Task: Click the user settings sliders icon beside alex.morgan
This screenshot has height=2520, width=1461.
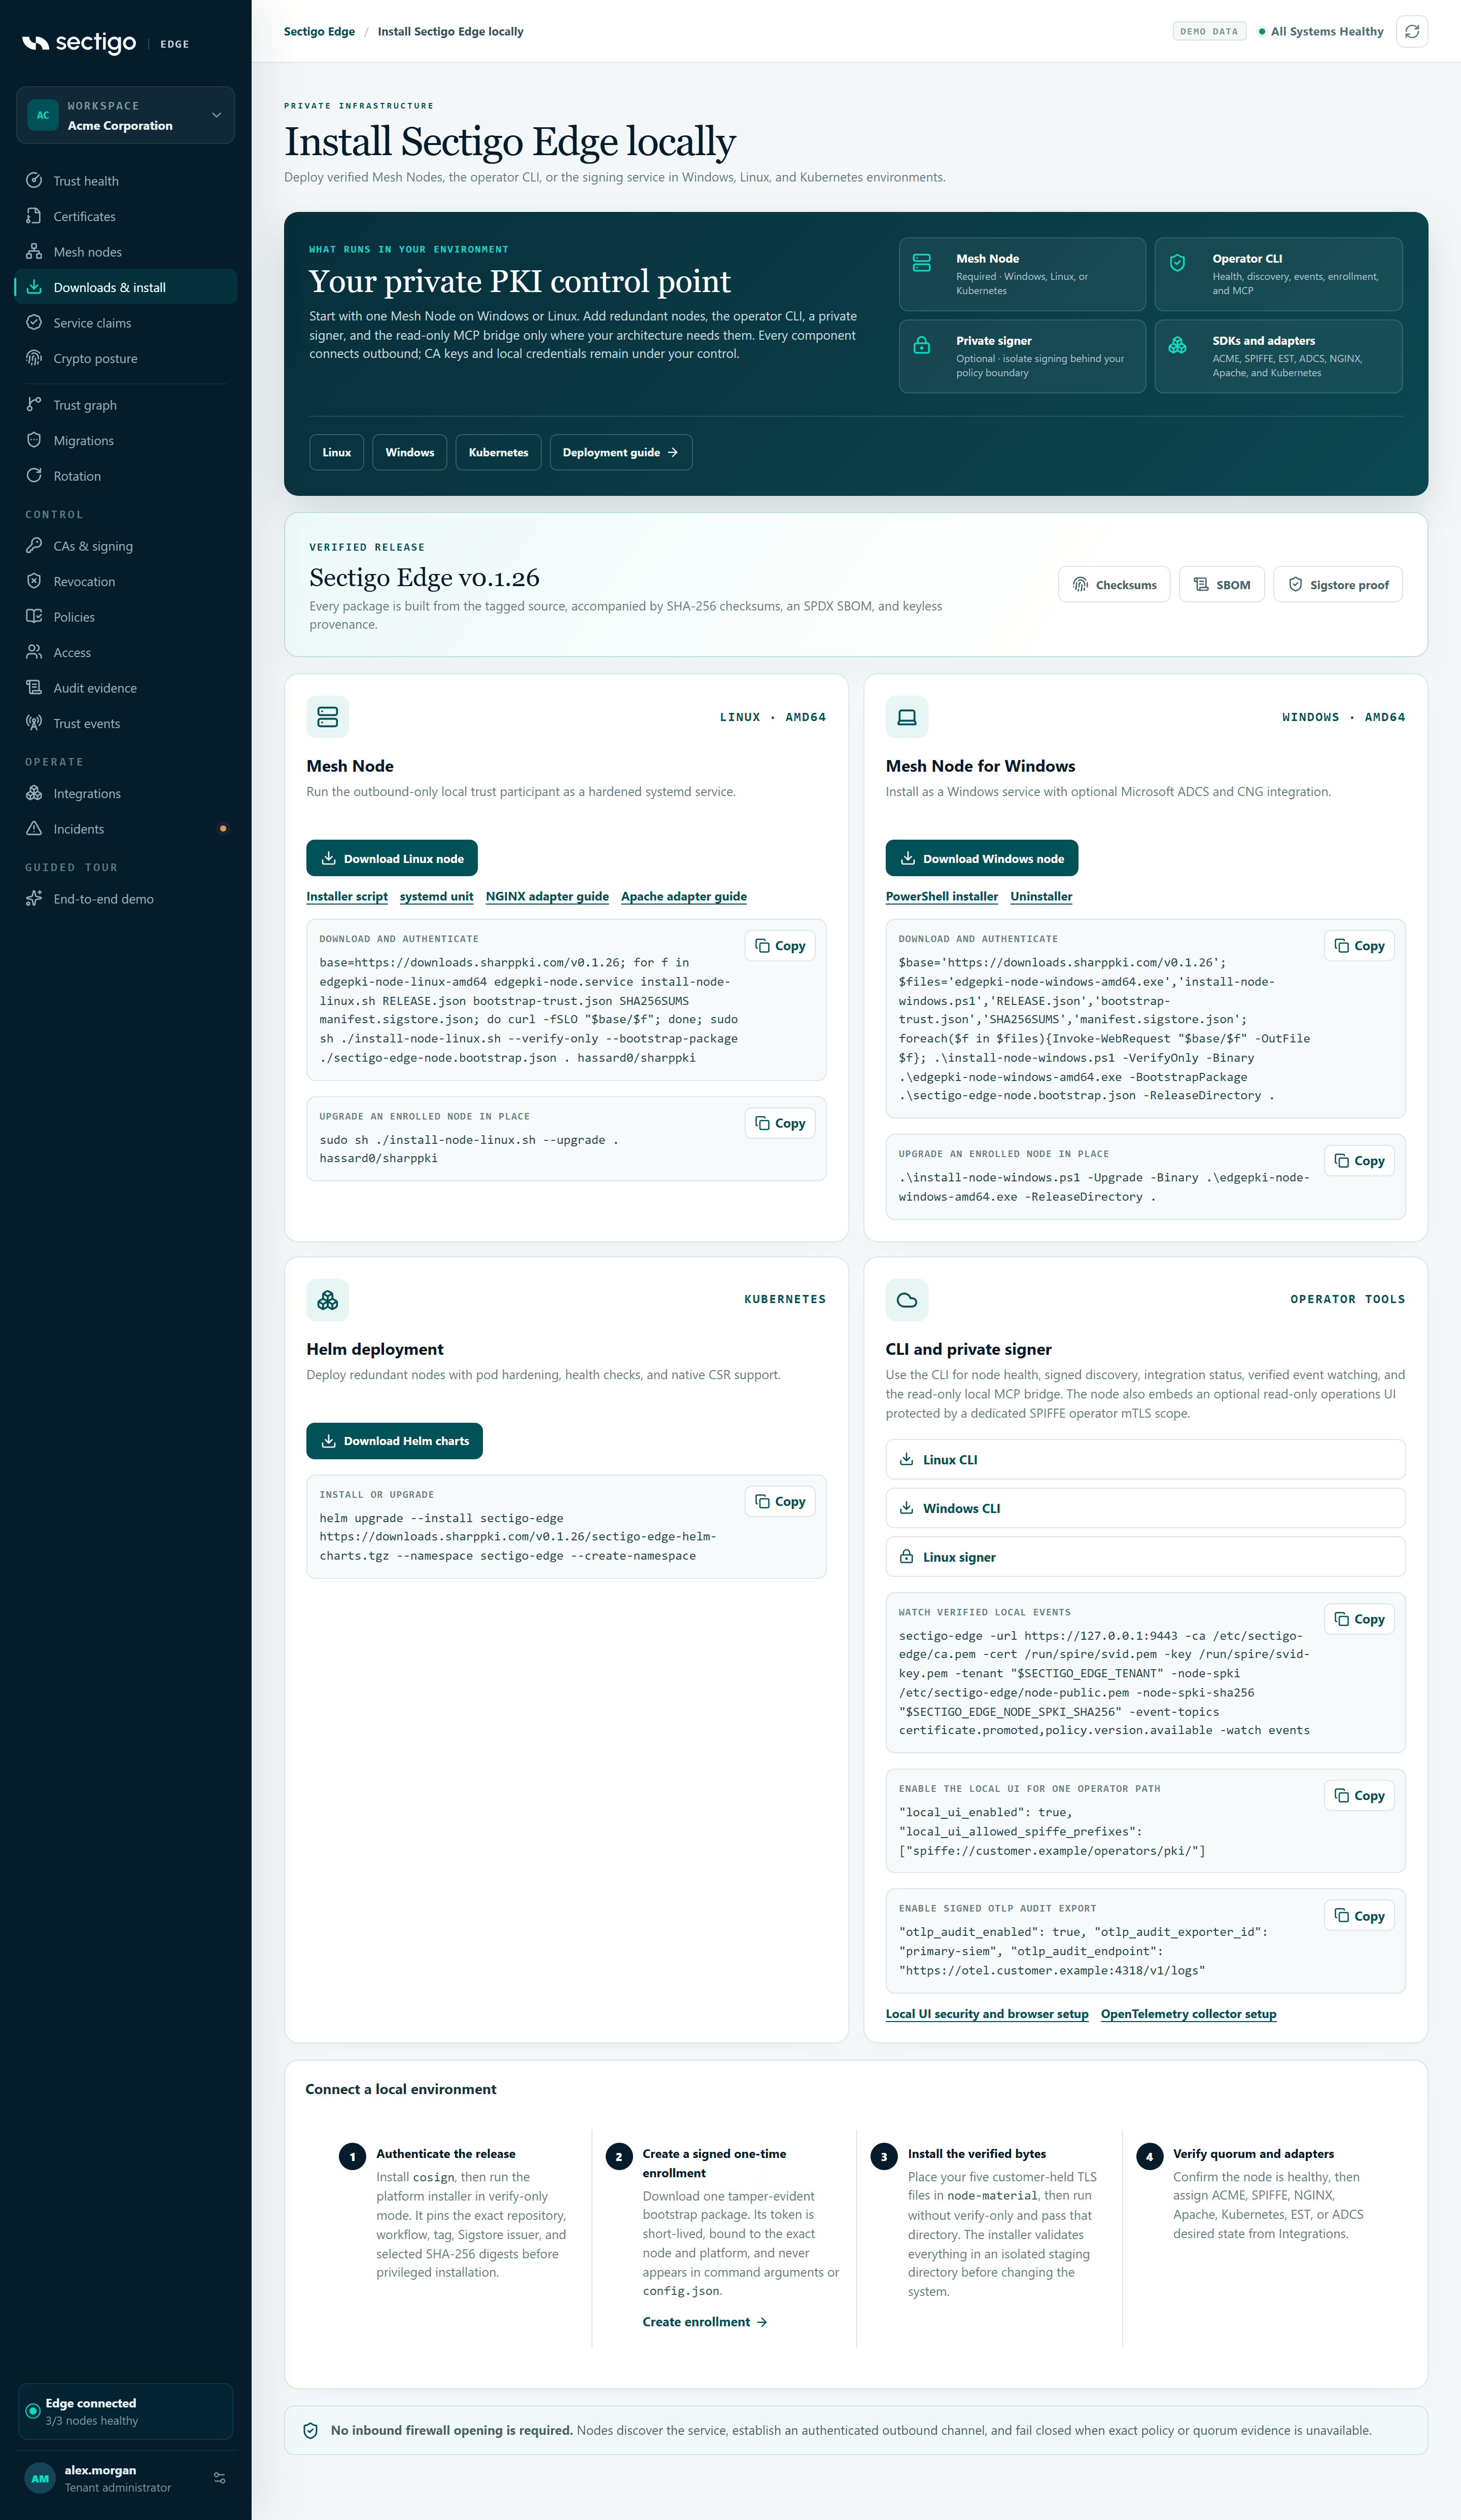Action: click(219, 2477)
